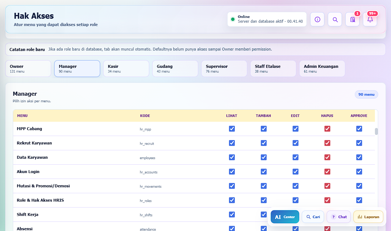Click the 'hr_movements' code cell

[x=151, y=186]
